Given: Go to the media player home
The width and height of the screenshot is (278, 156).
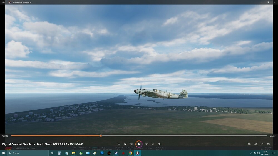Looking at the screenshot, I should coord(3,2).
